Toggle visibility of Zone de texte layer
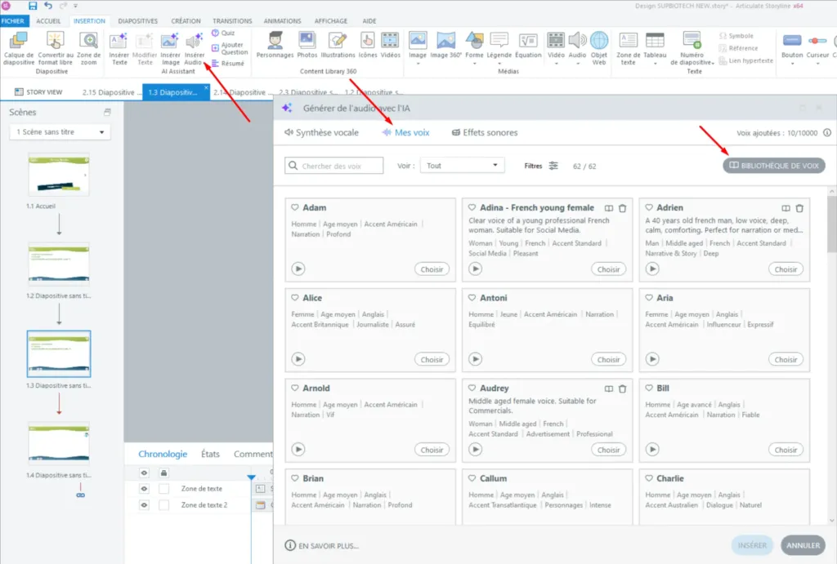837x564 pixels. pos(144,488)
